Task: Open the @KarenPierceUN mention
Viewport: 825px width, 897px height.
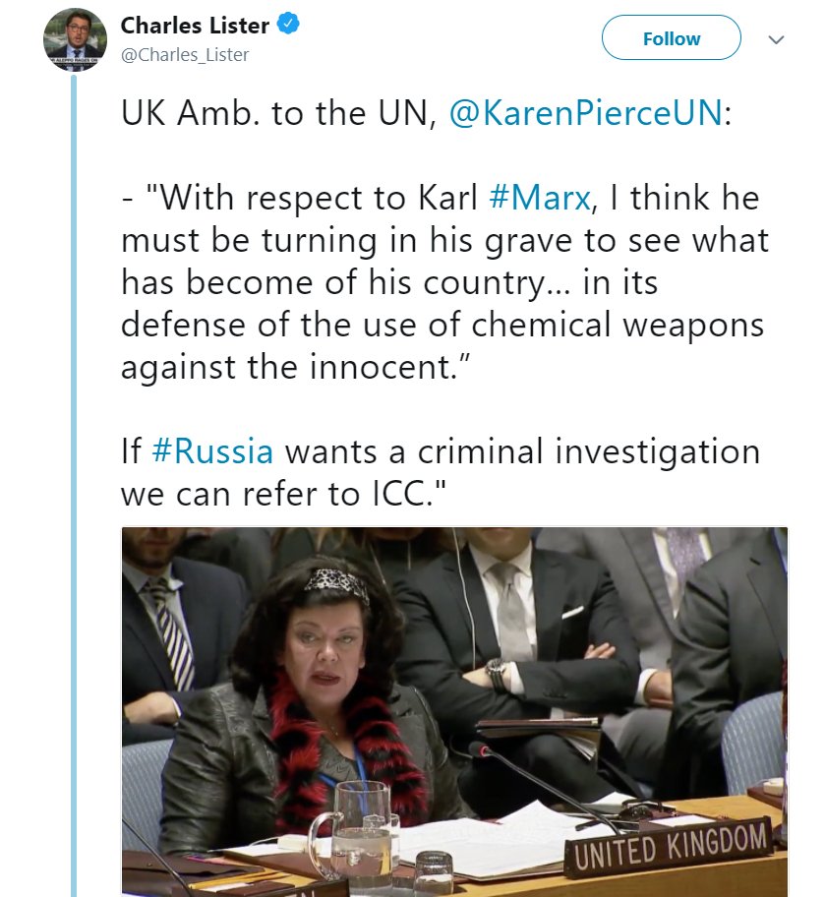Action: pos(586,113)
